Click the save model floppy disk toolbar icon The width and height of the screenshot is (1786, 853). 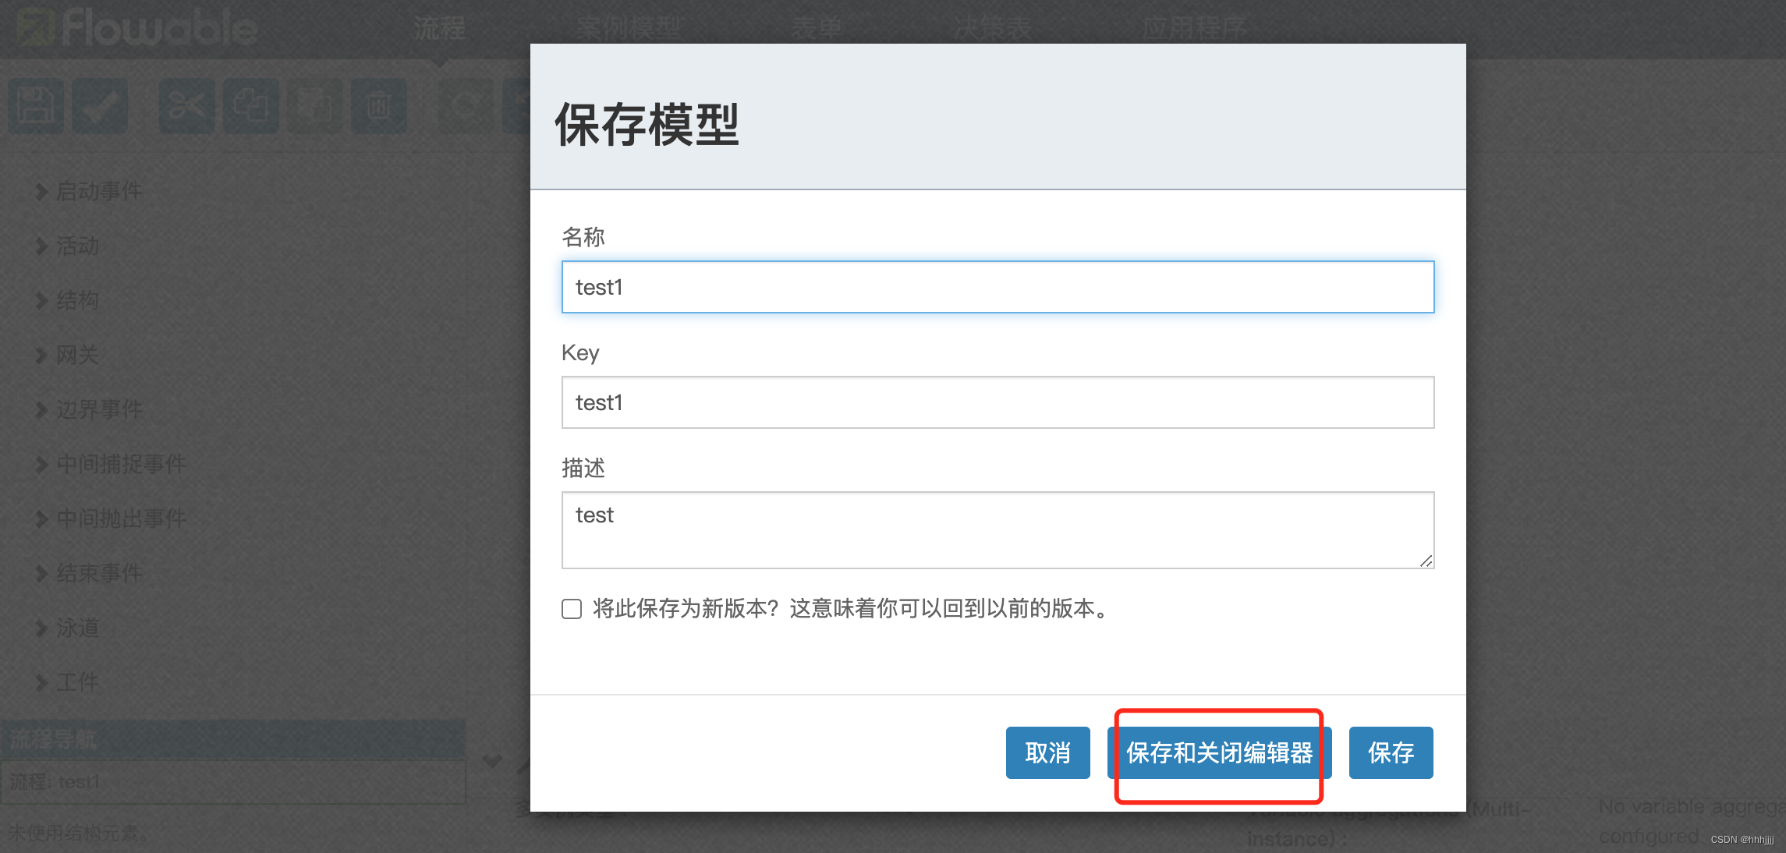36,105
